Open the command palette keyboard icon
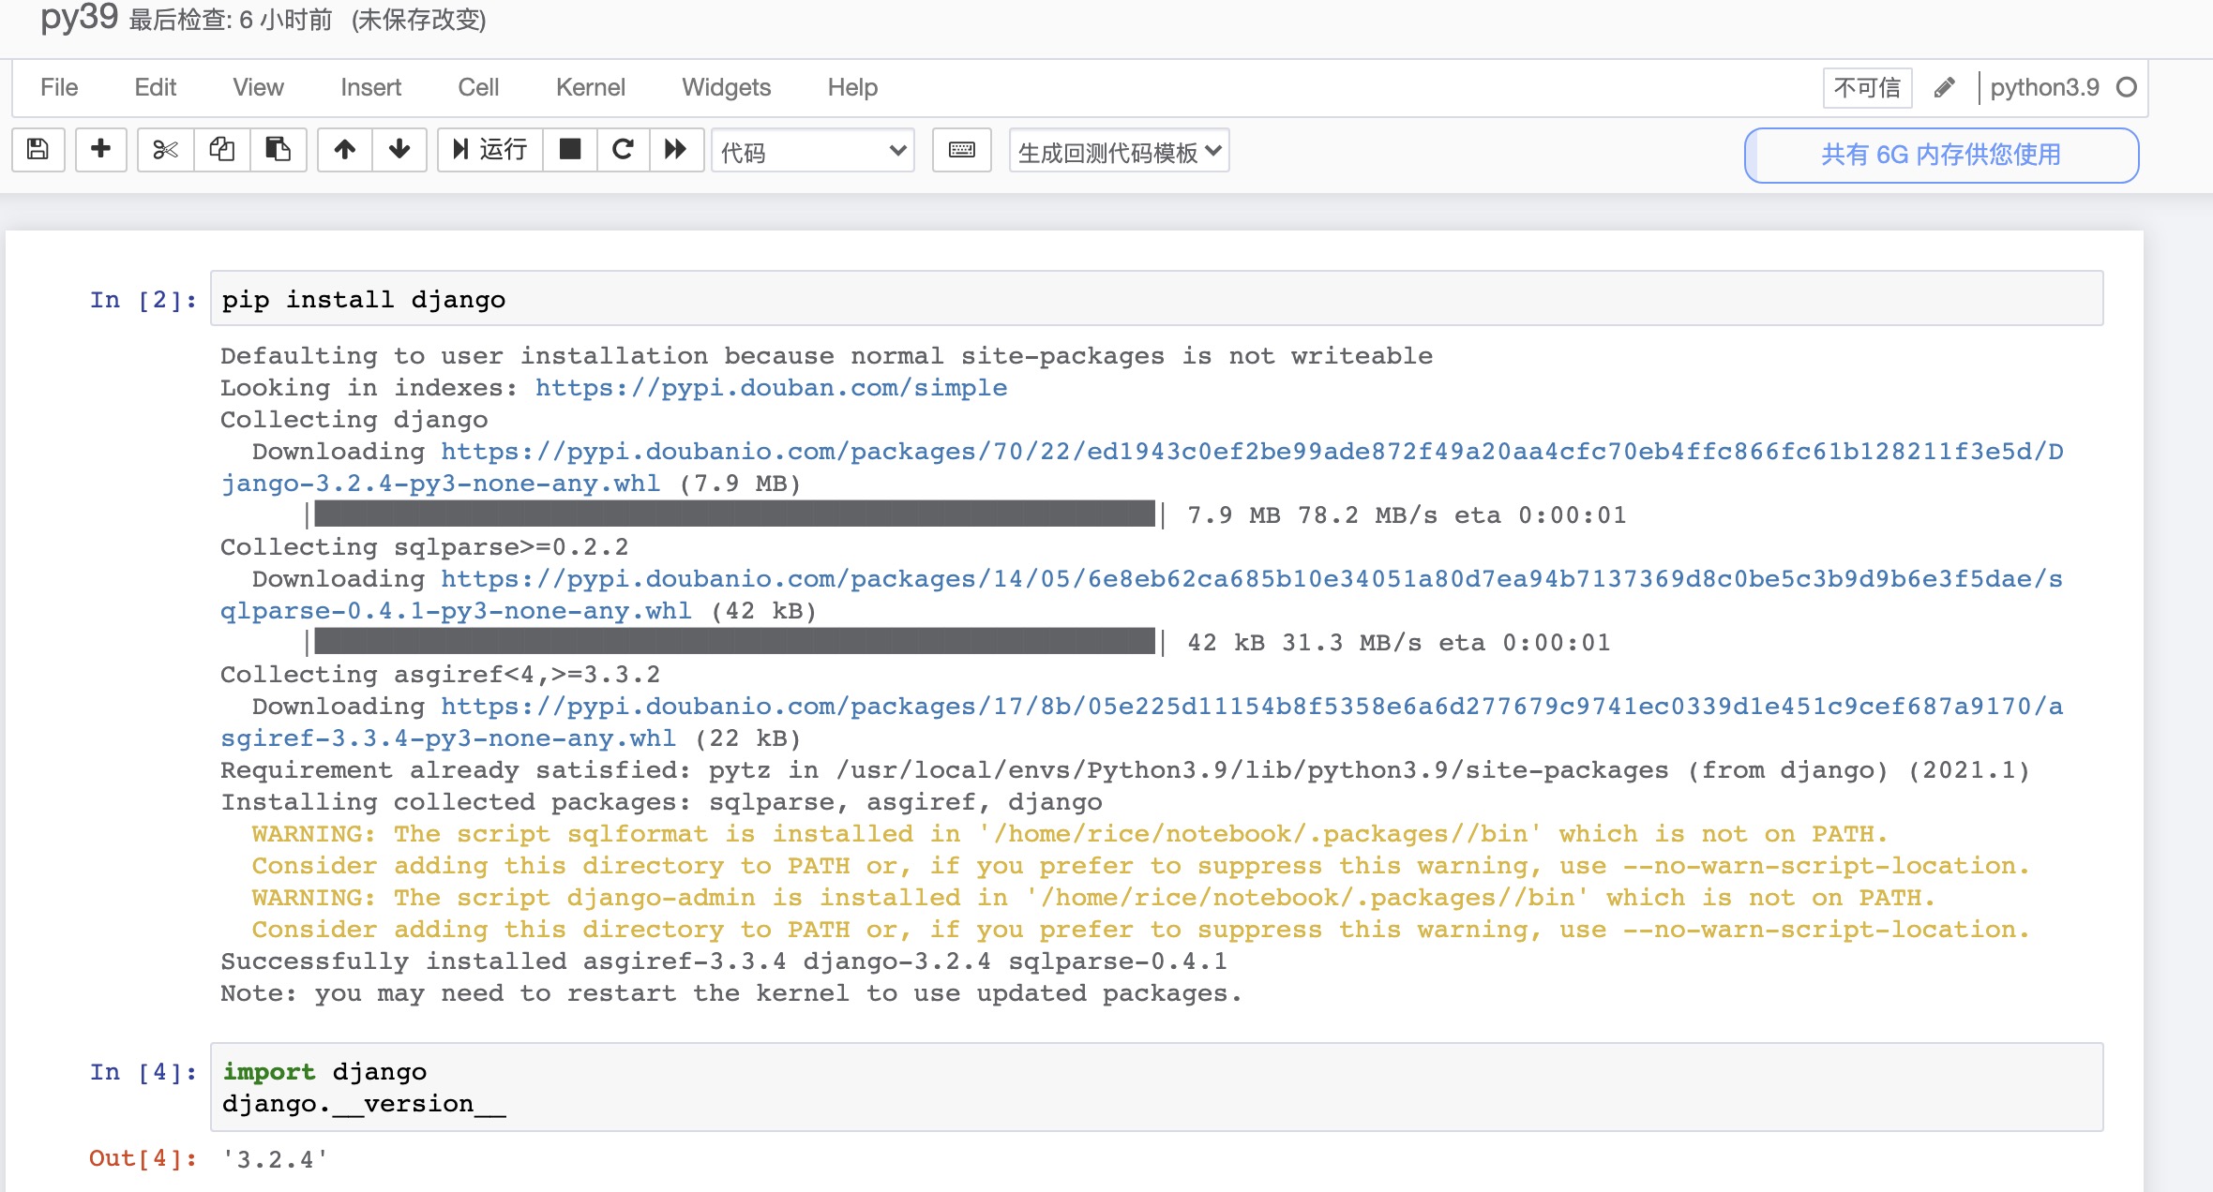 coord(962,150)
